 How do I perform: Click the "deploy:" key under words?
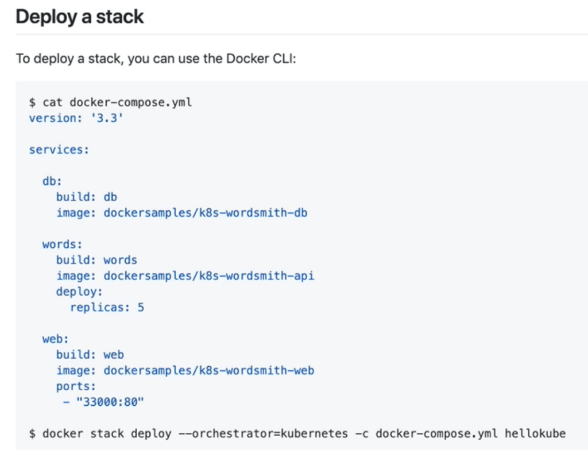[79, 292]
